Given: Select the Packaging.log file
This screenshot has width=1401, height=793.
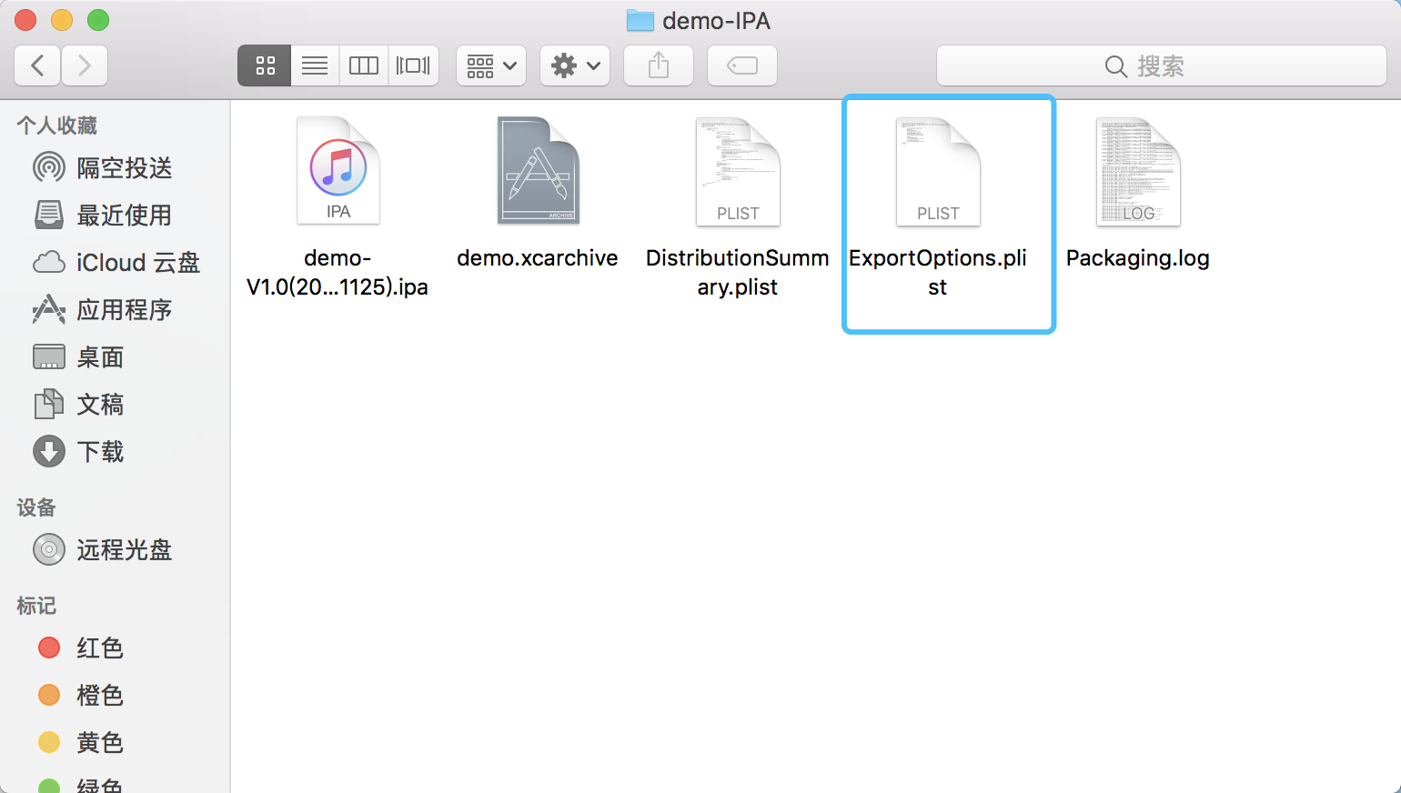Looking at the screenshot, I should click(1137, 173).
